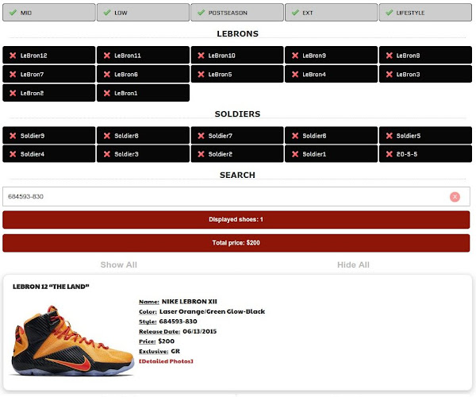Enable the Soldier9 filter

49,136
